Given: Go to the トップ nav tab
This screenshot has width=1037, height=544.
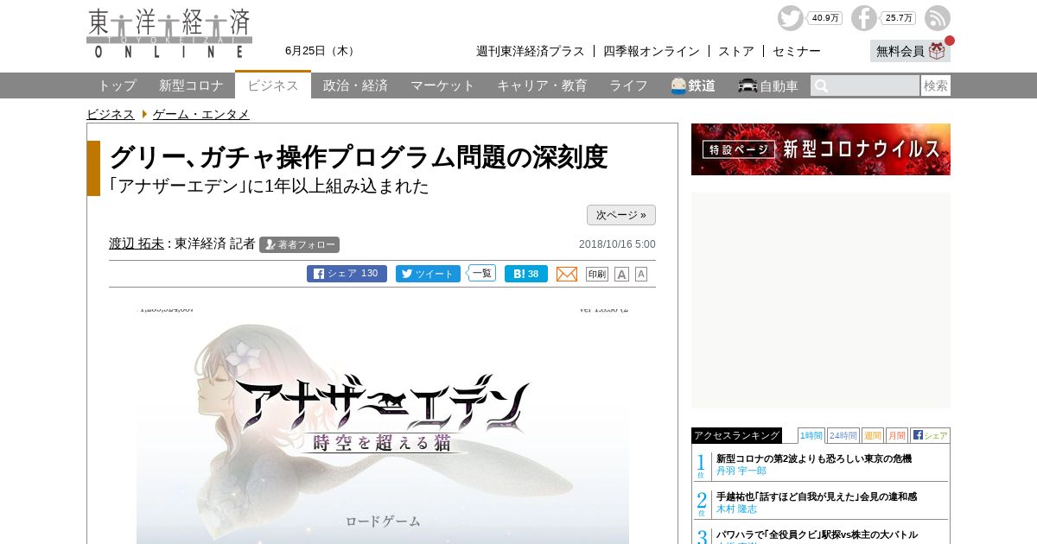Looking at the screenshot, I should [x=117, y=85].
